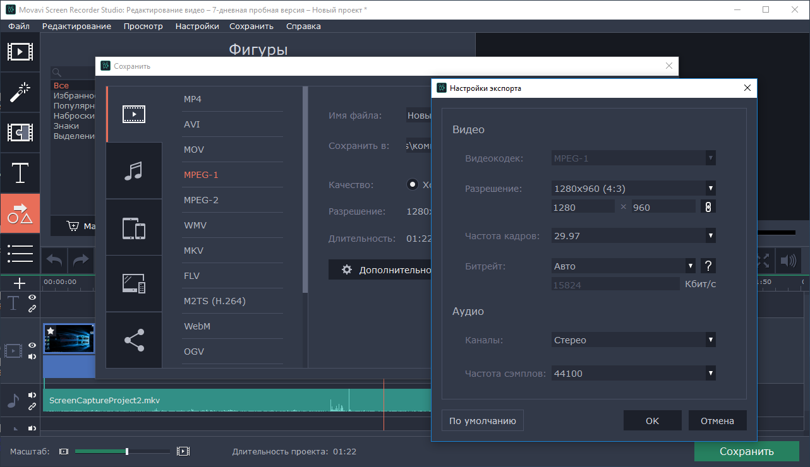Click the green Сохранить button
Image resolution: width=810 pixels, height=467 pixels.
(746, 451)
